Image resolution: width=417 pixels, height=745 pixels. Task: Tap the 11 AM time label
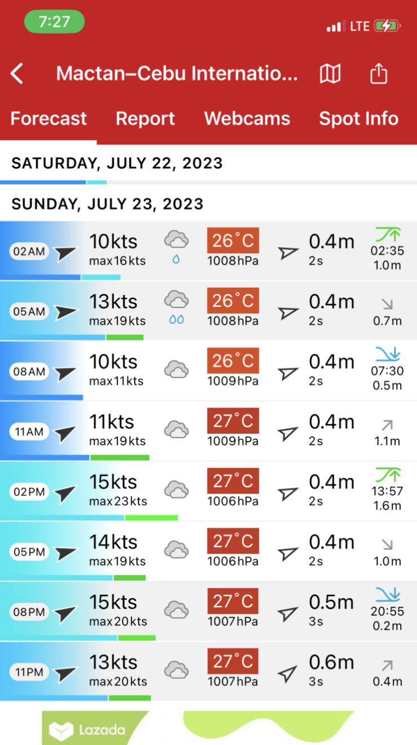pyautogui.click(x=29, y=432)
